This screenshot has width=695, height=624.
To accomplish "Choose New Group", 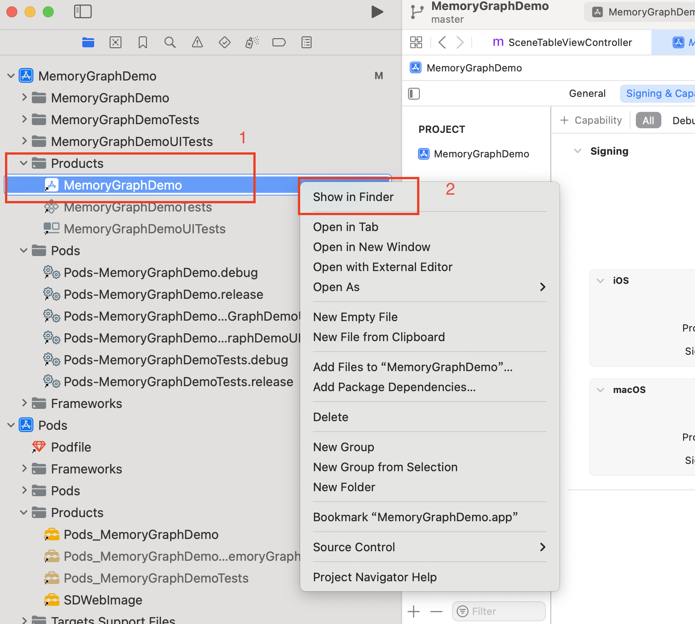I will (343, 447).
